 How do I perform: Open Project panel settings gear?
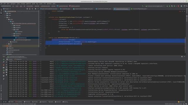(x=35, y=9)
